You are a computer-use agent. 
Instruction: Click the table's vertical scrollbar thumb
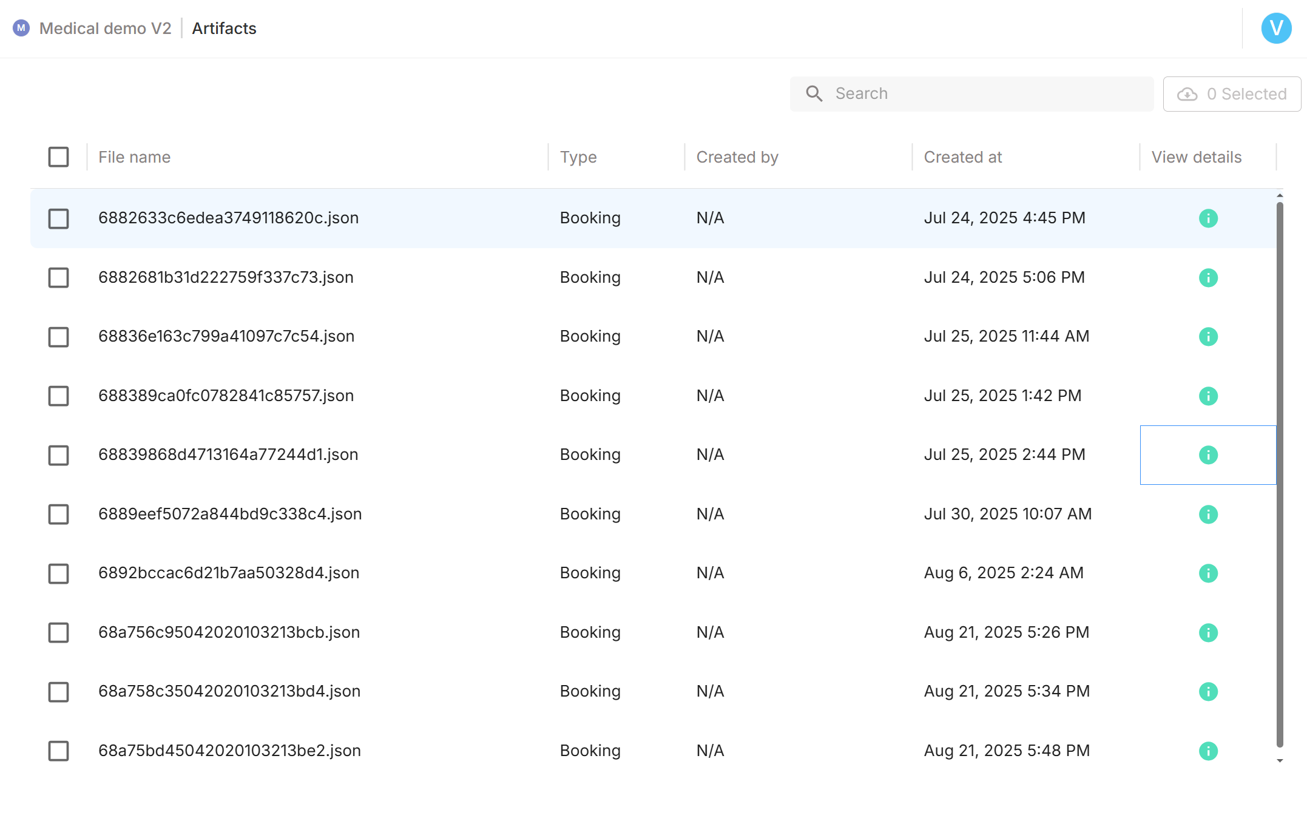1280,473
